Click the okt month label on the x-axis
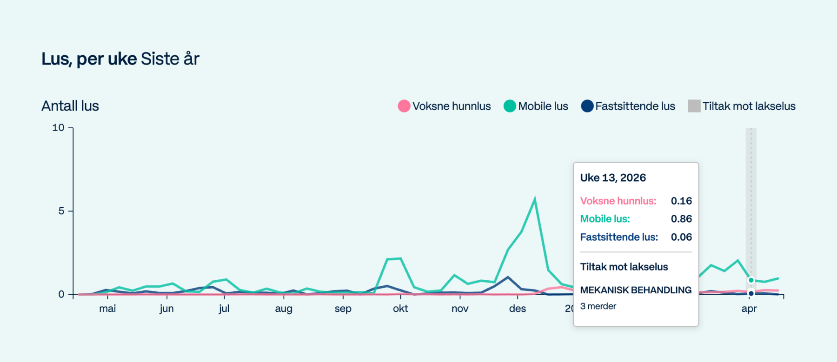The width and height of the screenshot is (837, 362). tap(400, 309)
